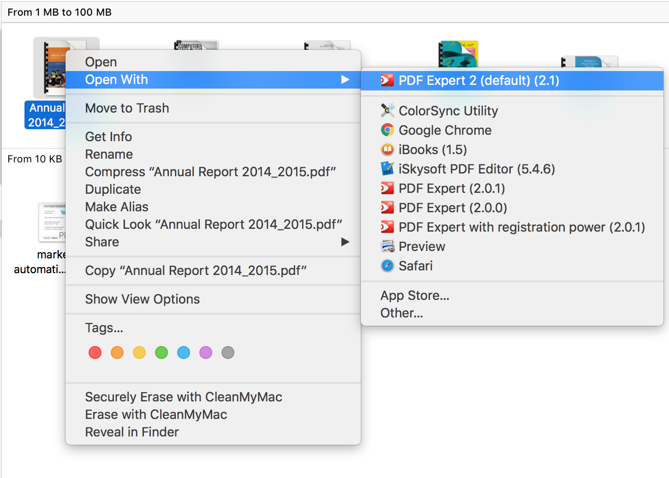669x478 pixels.
Task: Click the PDF Expert with registration power icon
Action: 387,227
